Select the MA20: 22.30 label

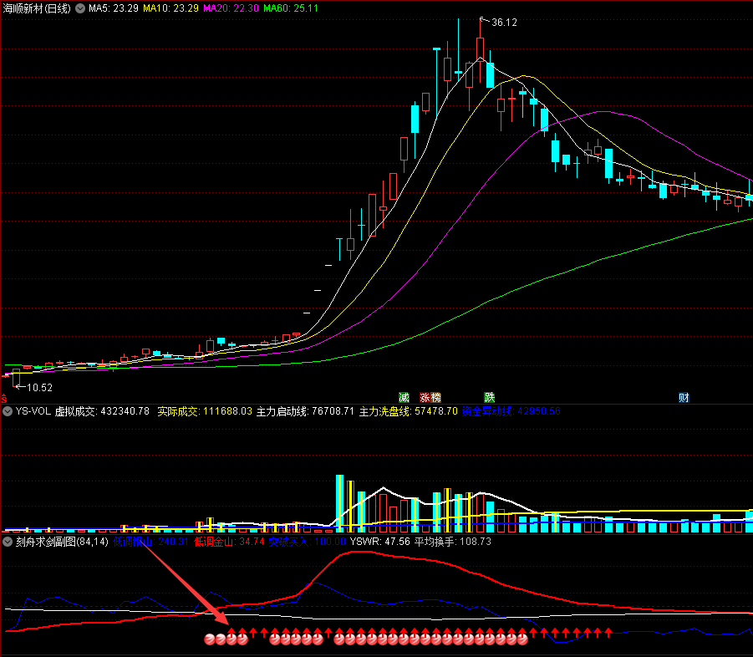[x=231, y=8]
